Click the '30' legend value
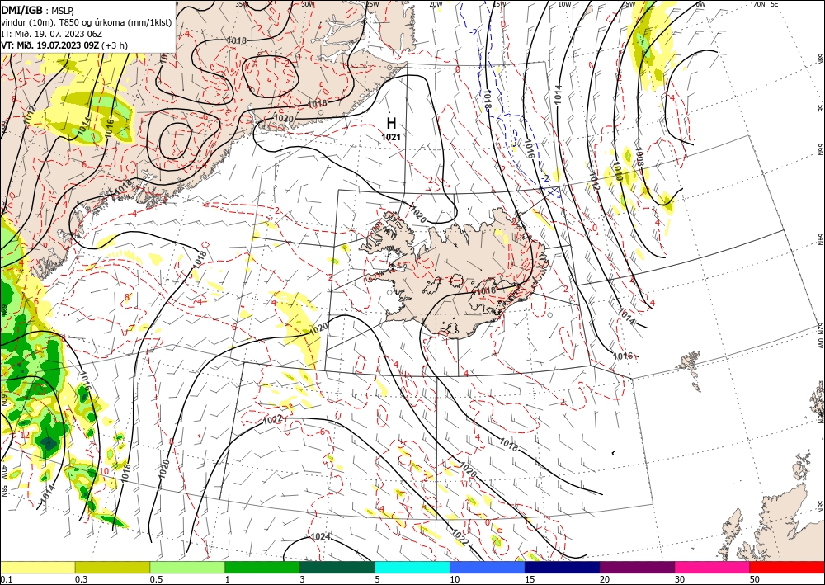 click(x=680, y=579)
